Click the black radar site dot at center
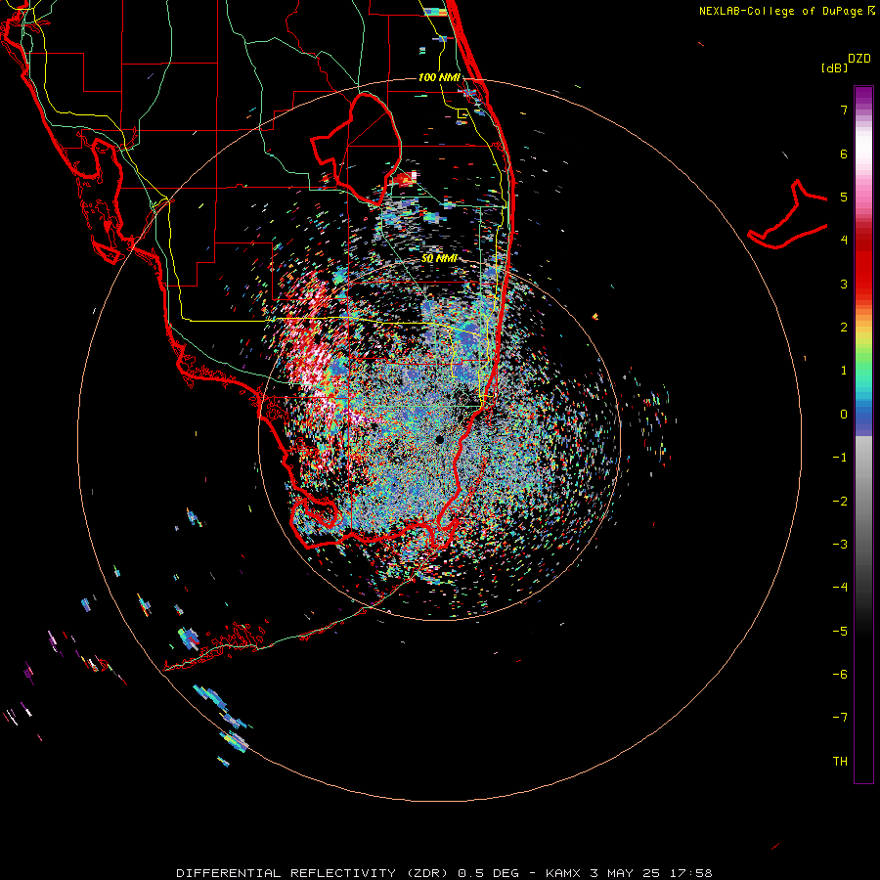This screenshot has width=880, height=880. tap(439, 440)
